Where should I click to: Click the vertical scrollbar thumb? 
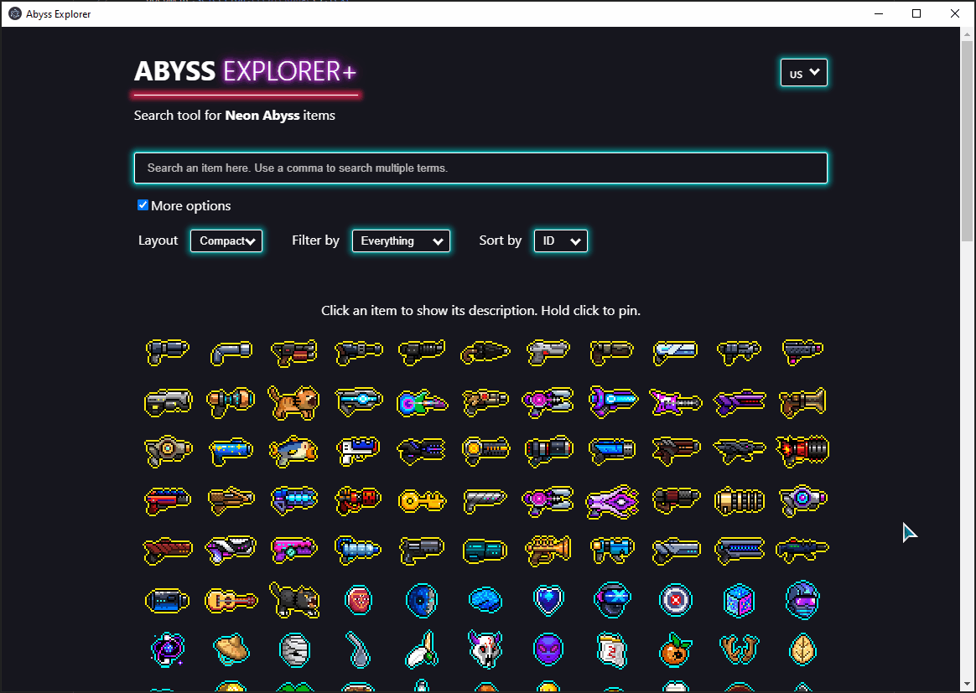(967, 140)
